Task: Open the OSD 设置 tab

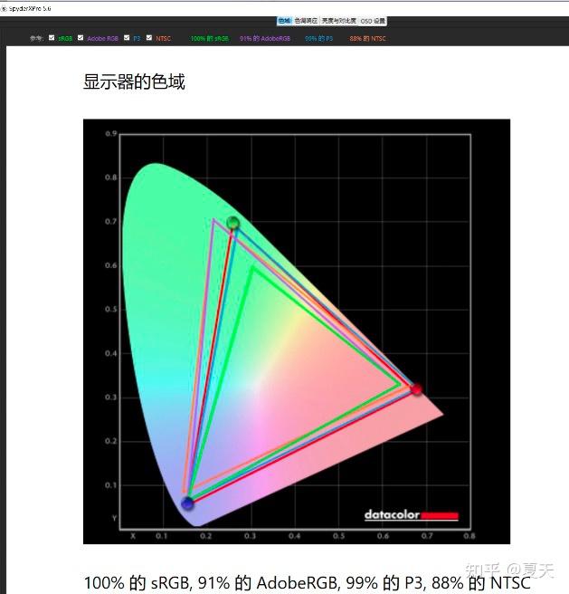Action: 373,20
